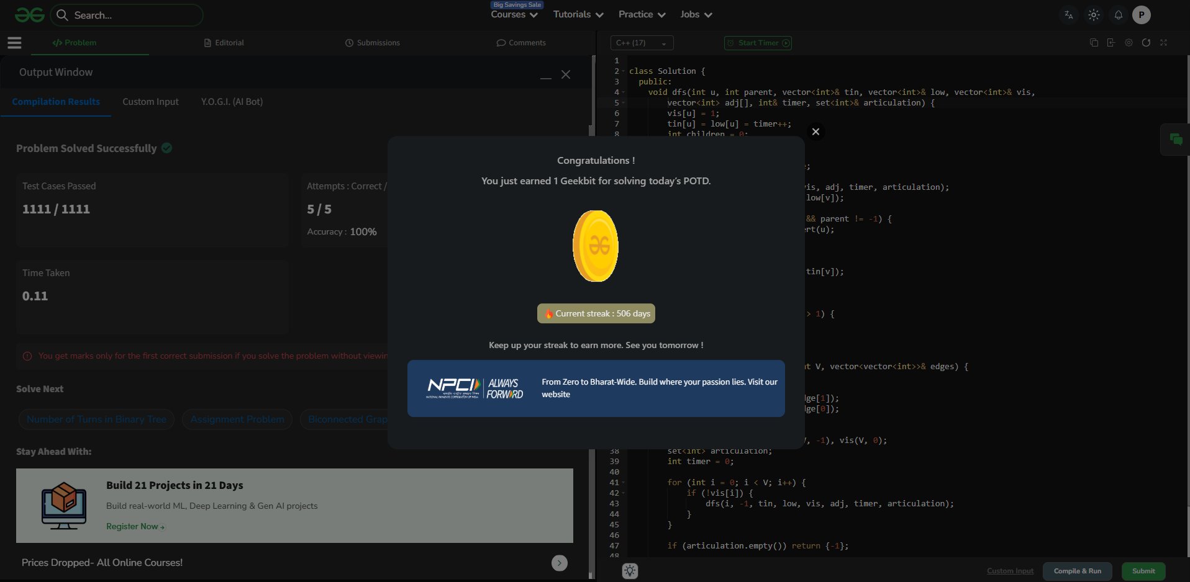Collapse the fold arrow on line 4
This screenshot has width=1190, height=582.
[623, 92]
